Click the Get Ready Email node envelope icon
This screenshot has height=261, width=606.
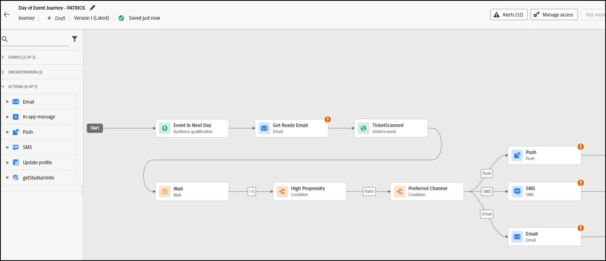coord(264,128)
